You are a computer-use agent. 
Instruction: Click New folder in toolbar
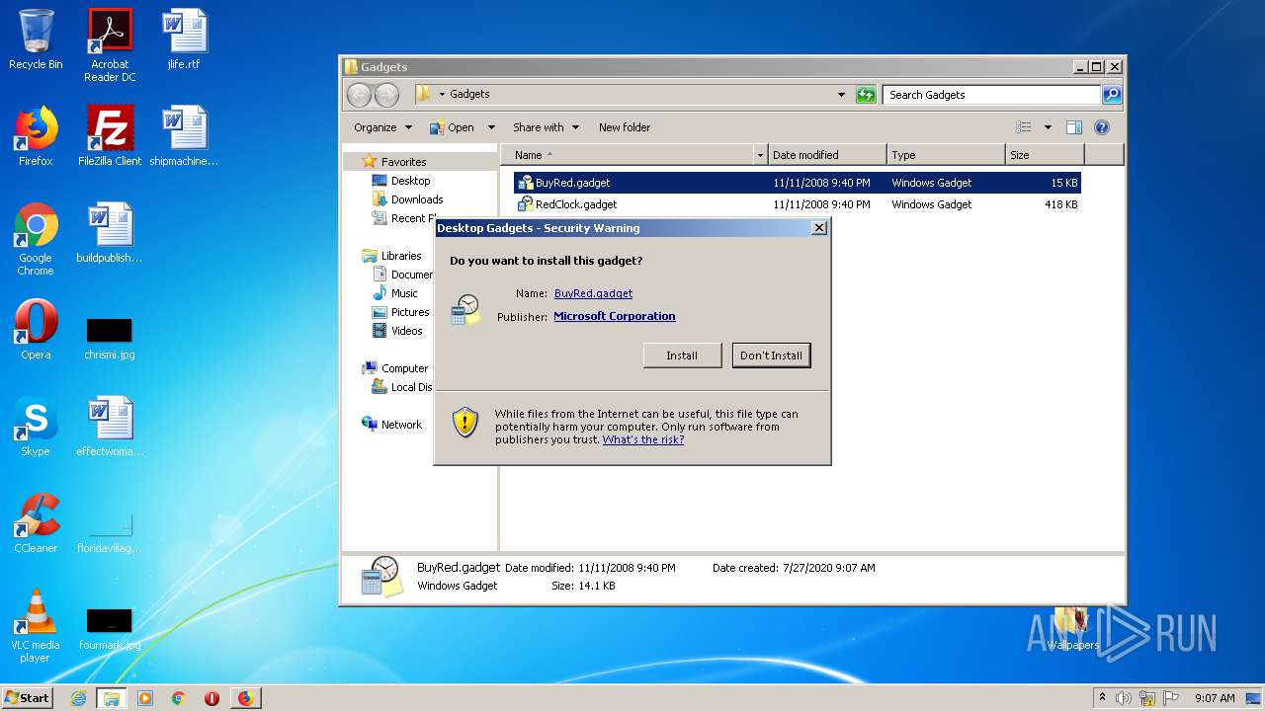pos(625,127)
